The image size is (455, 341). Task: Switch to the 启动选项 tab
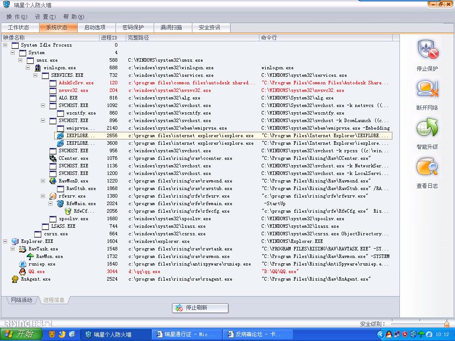coord(95,28)
